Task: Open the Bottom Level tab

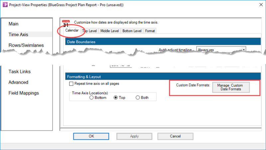Action: tap(132, 31)
